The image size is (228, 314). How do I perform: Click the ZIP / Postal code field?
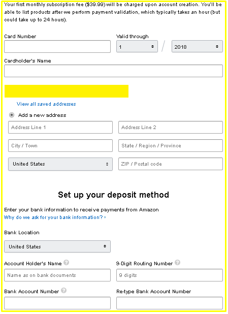(x=171, y=164)
